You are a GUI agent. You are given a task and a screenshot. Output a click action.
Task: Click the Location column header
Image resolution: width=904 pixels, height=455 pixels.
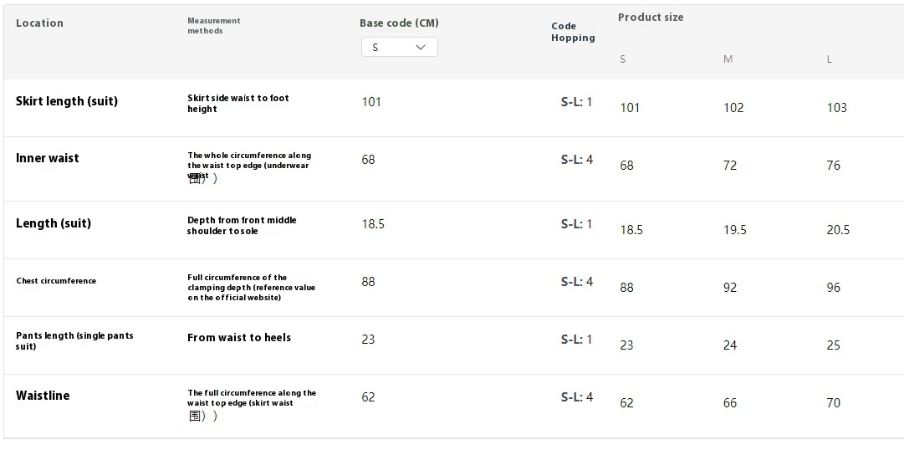tap(40, 23)
